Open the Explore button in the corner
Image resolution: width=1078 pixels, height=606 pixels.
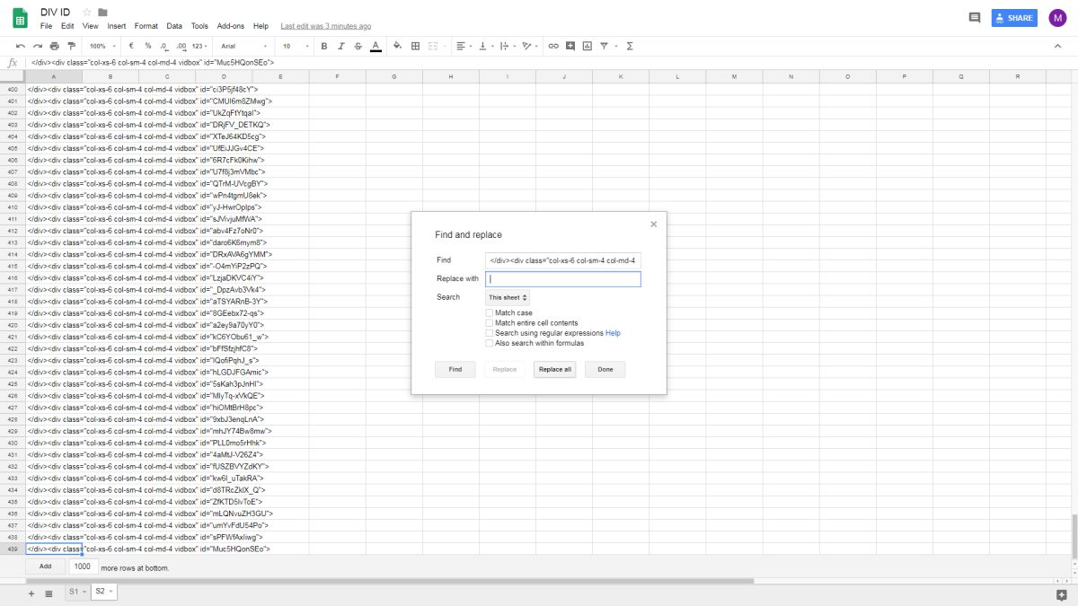pyautogui.click(x=1060, y=594)
